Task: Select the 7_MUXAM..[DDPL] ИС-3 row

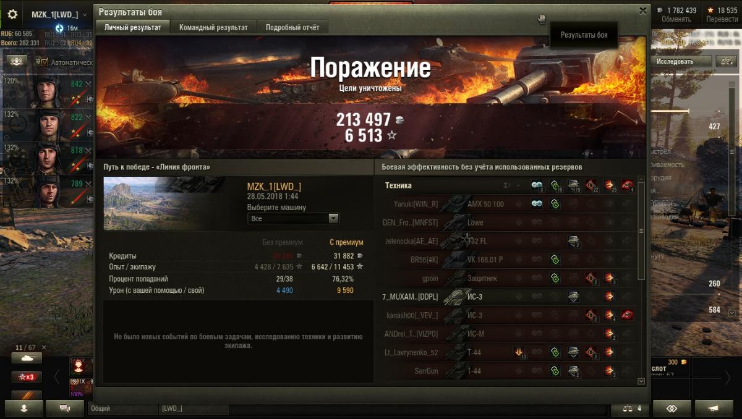Action: 507,297
